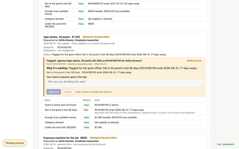239x149 pixels.
Task: Click 'Type a reason to enable the buttons.' hint
Action: 94,92
